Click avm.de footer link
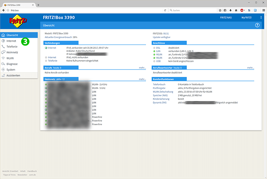Viewport: 267px width, 179px height. [32, 175]
